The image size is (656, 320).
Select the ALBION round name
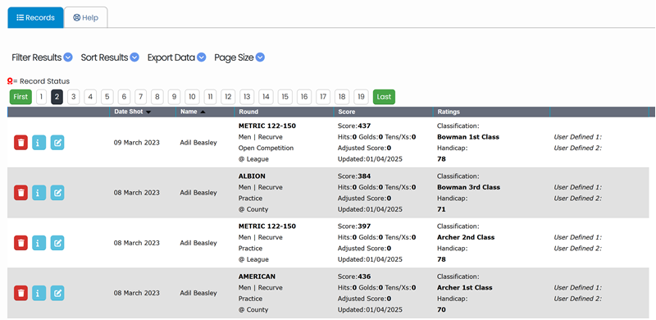click(x=252, y=176)
